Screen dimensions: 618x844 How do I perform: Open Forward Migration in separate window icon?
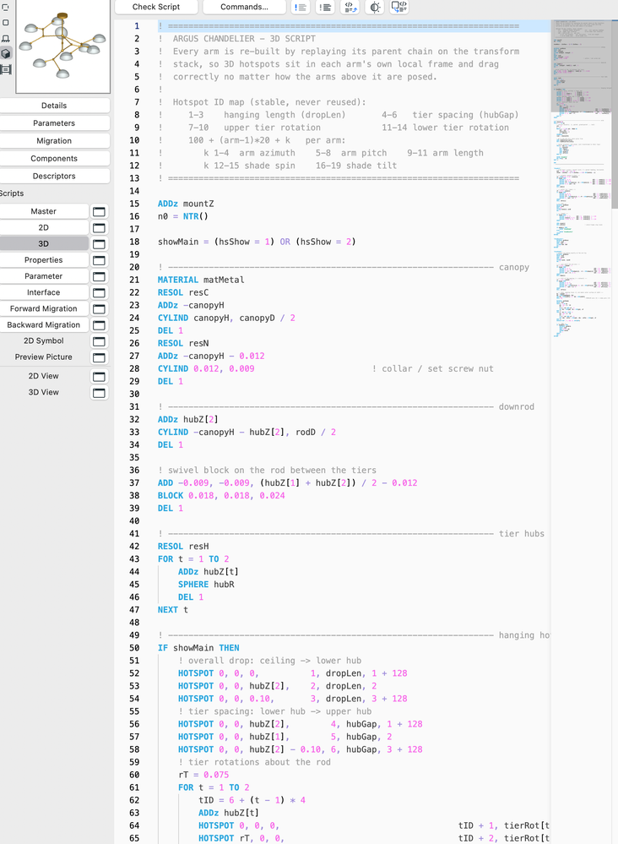click(99, 308)
